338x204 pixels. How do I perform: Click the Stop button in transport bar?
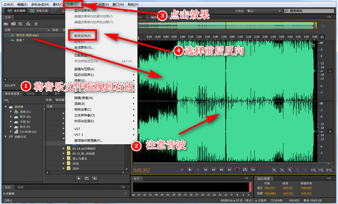pos(182,170)
